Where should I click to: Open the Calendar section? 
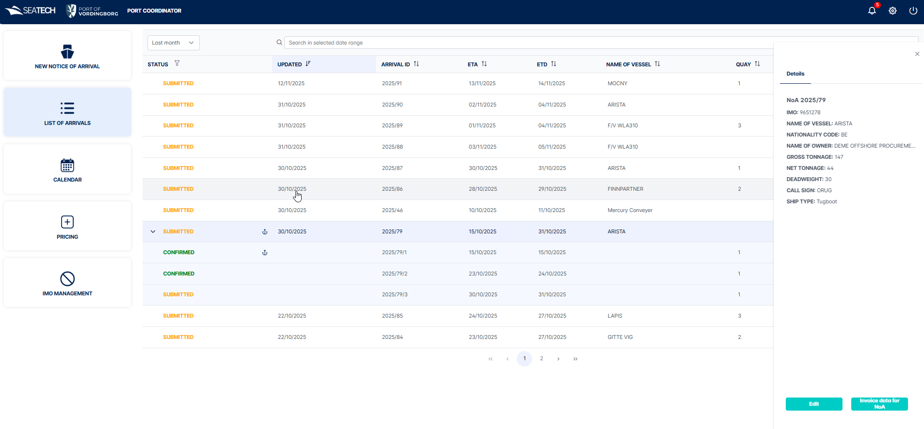(67, 169)
